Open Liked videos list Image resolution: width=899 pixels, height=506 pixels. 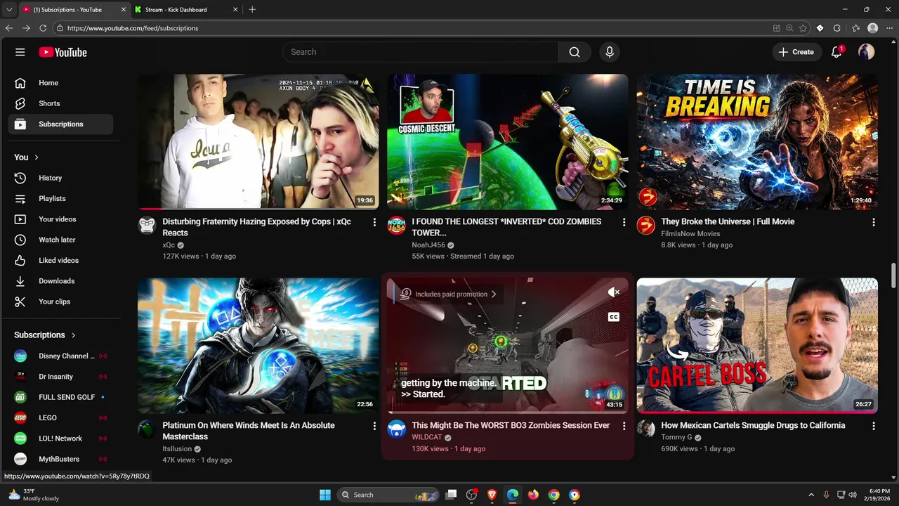tap(60, 260)
